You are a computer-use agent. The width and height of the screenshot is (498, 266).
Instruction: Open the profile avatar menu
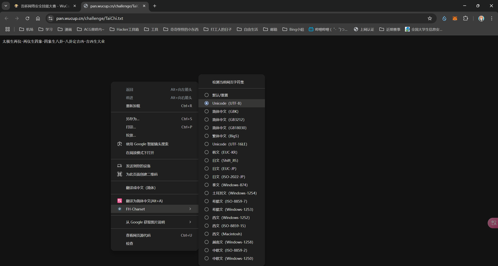[481, 18]
